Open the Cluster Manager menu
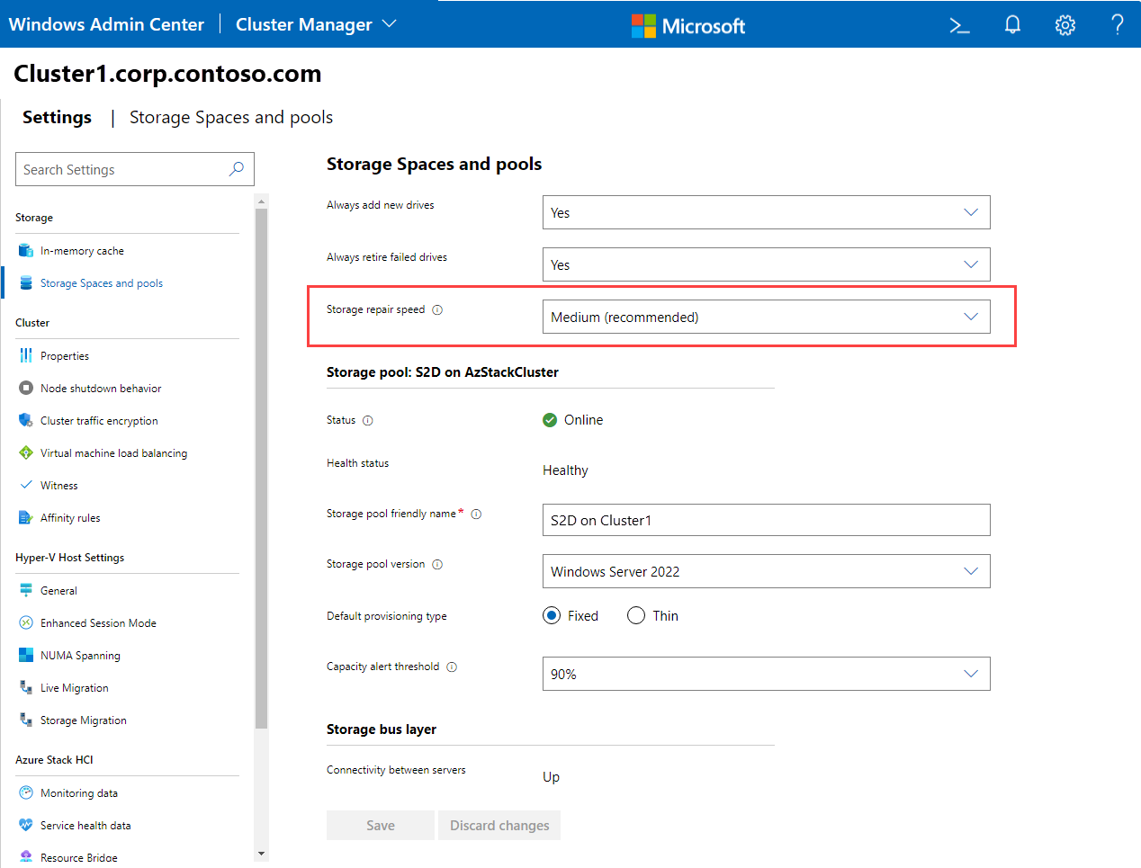 click(315, 25)
